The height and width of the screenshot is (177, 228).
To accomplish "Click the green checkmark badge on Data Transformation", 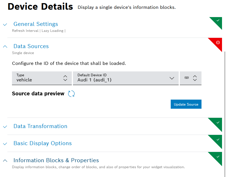I will (x=218, y=122).
